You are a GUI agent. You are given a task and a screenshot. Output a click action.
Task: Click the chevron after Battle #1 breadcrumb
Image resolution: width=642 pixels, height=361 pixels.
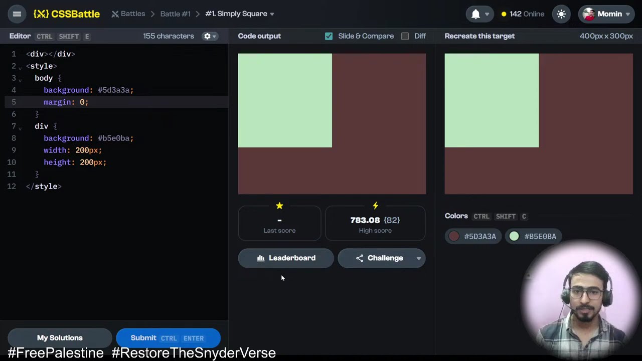pyautogui.click(x=198, y=14)
